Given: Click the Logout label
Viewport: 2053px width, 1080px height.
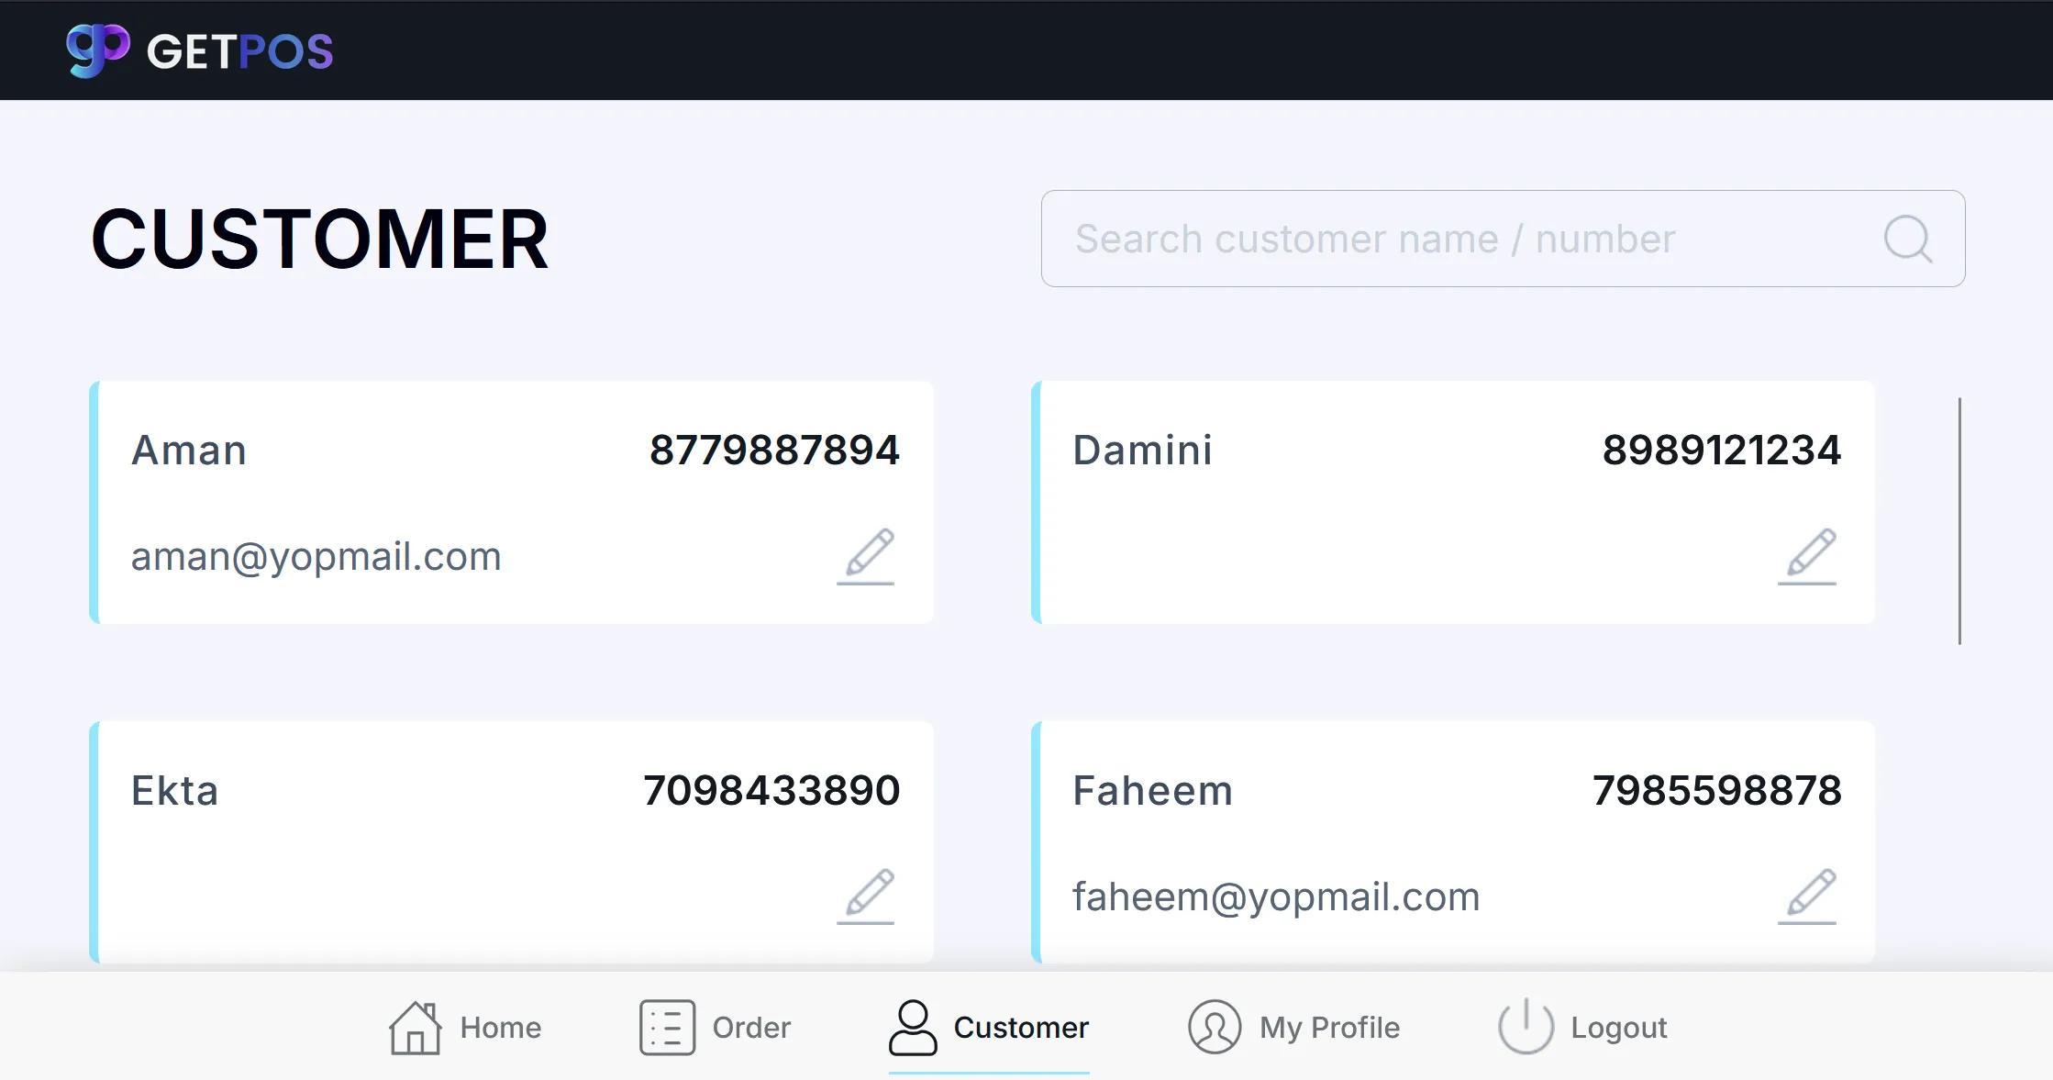Looking at the screenshot, I should (x=1619, y=1028).
